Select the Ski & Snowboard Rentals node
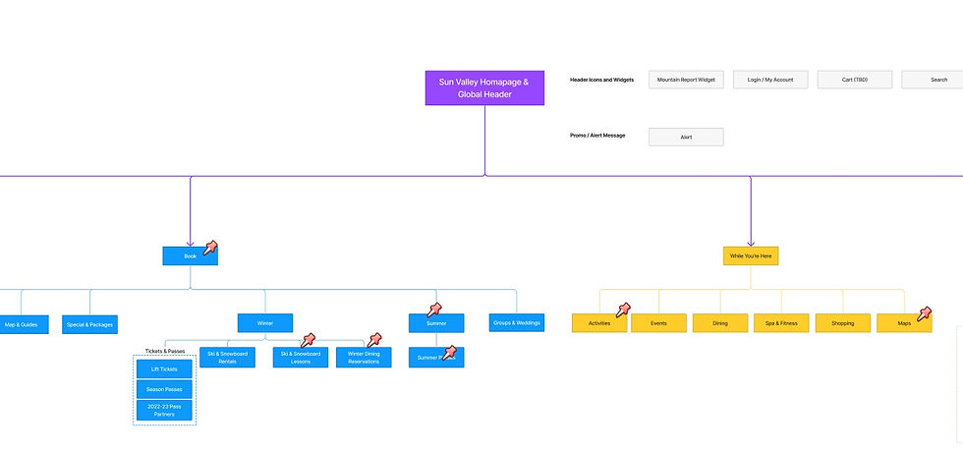The width and height of the screenshot is (963, 451). coord(227,358)
